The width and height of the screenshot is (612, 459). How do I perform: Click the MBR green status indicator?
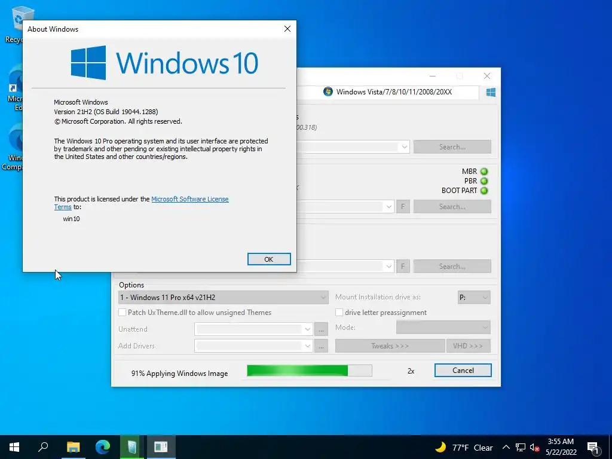pyautogui.click(x=484, y=172)
